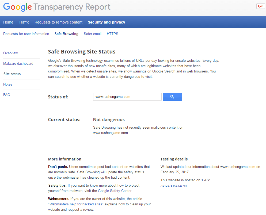This screenshot has width=266, height=215.
Task: Open Overview in the sidebar
Action: (x=10, y=53)
